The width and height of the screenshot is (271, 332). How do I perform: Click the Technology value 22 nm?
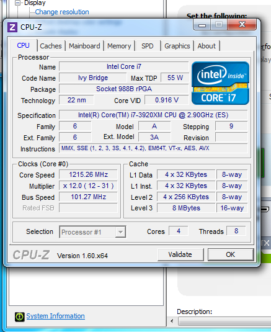point(76,100)
